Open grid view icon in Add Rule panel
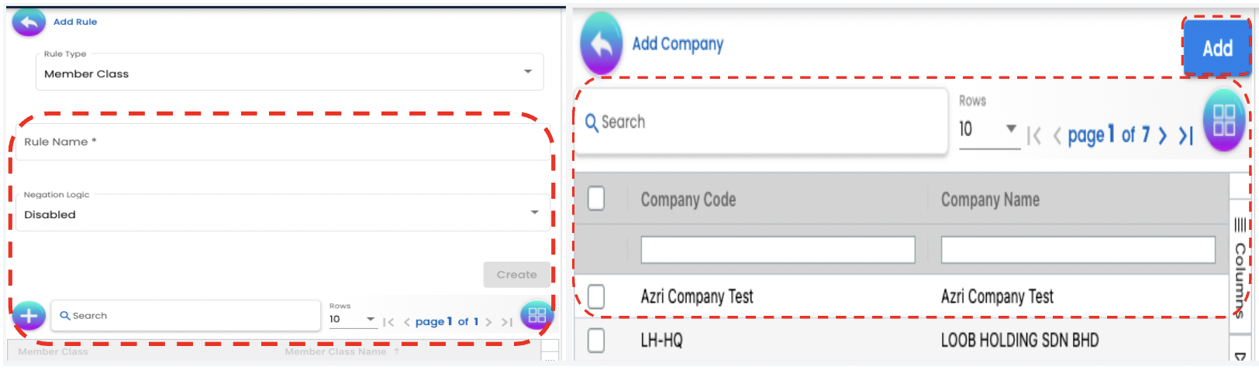Image resolution: width=1259 pixels, height=370 pixels. coord(536,315)
